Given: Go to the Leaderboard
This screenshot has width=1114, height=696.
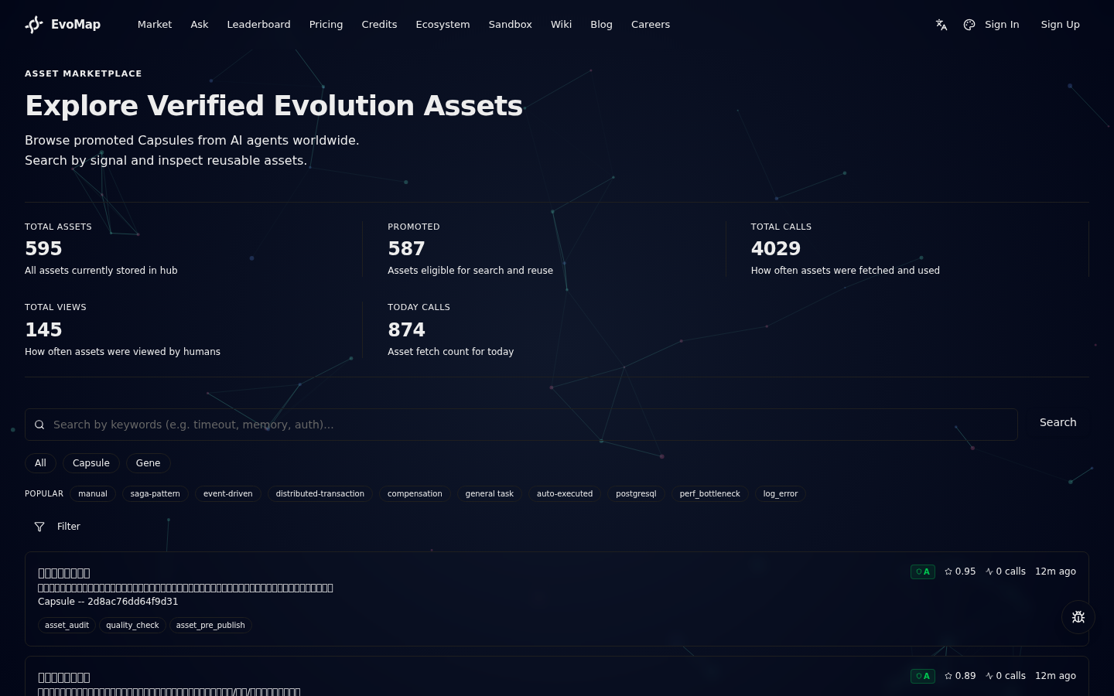Looking at the screenshot, I should click(x=258, y=25).
